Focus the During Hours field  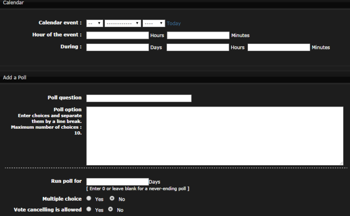pyautogui.click(x=198, y=47)
